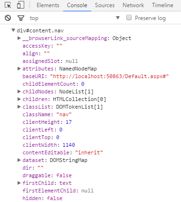Expand the __browserLink_sourceMapping property
The image size is (181, 202).
click(19, 38)
